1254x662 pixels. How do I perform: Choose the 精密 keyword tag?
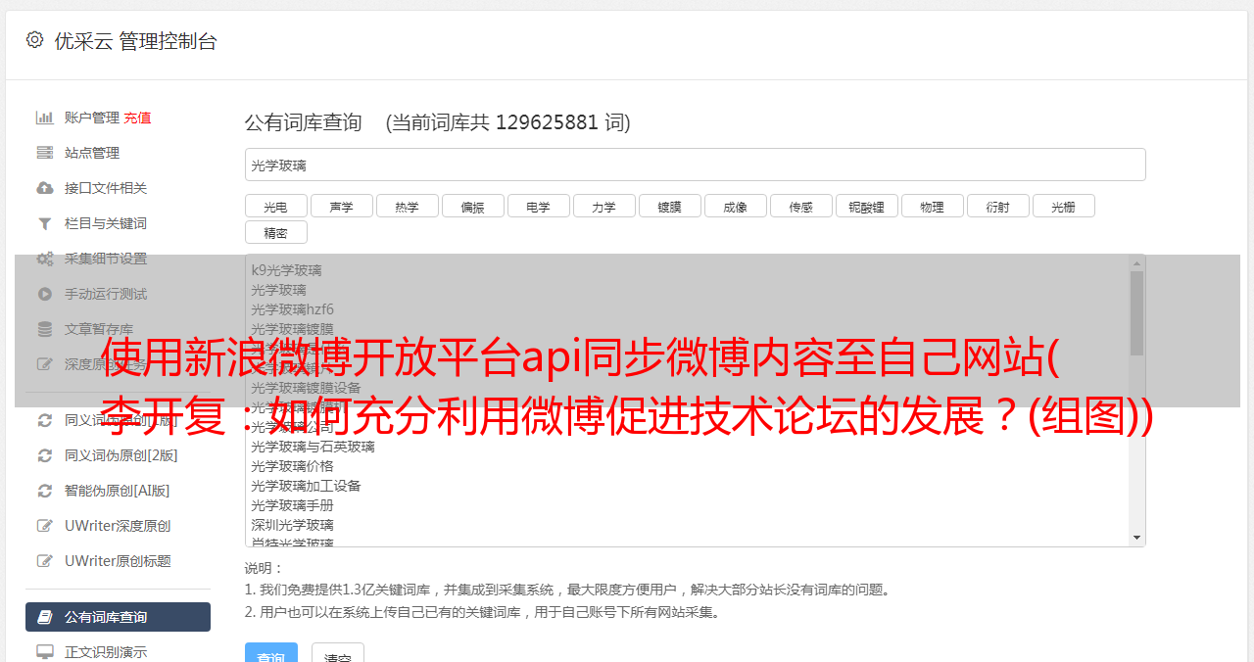(x=276, y=232)
